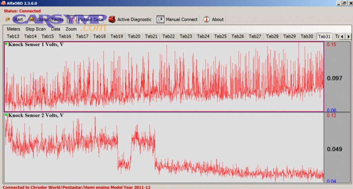Switch to Tab13

pyautogui.click(x=13, y=36)
